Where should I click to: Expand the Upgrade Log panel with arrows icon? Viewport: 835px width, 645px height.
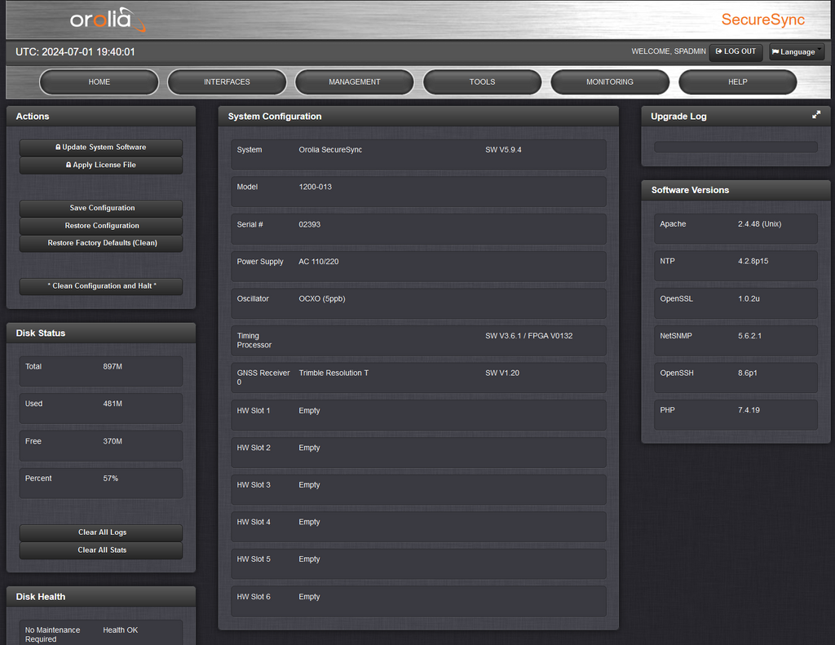816,116
